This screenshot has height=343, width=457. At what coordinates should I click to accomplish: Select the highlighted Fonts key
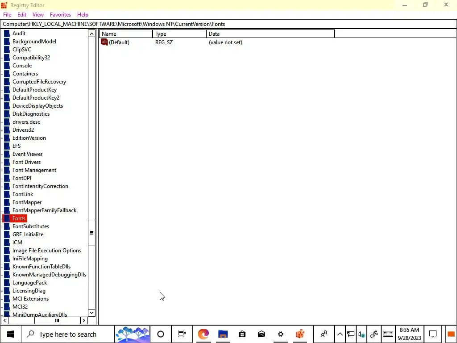tap(19, 218)
